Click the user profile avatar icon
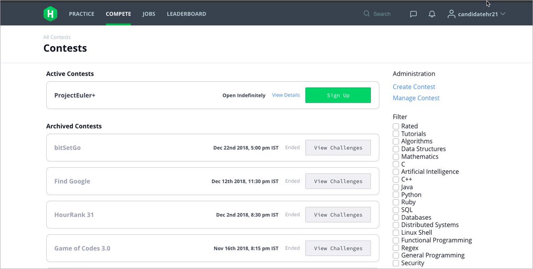Screen dimensions: 533x269 451,14
